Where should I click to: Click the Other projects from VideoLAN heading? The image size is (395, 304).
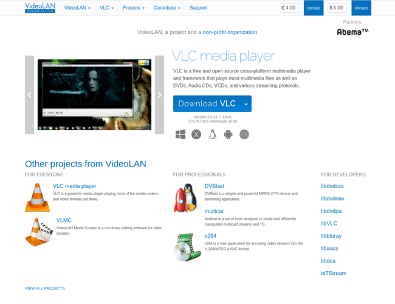(86, 164)
